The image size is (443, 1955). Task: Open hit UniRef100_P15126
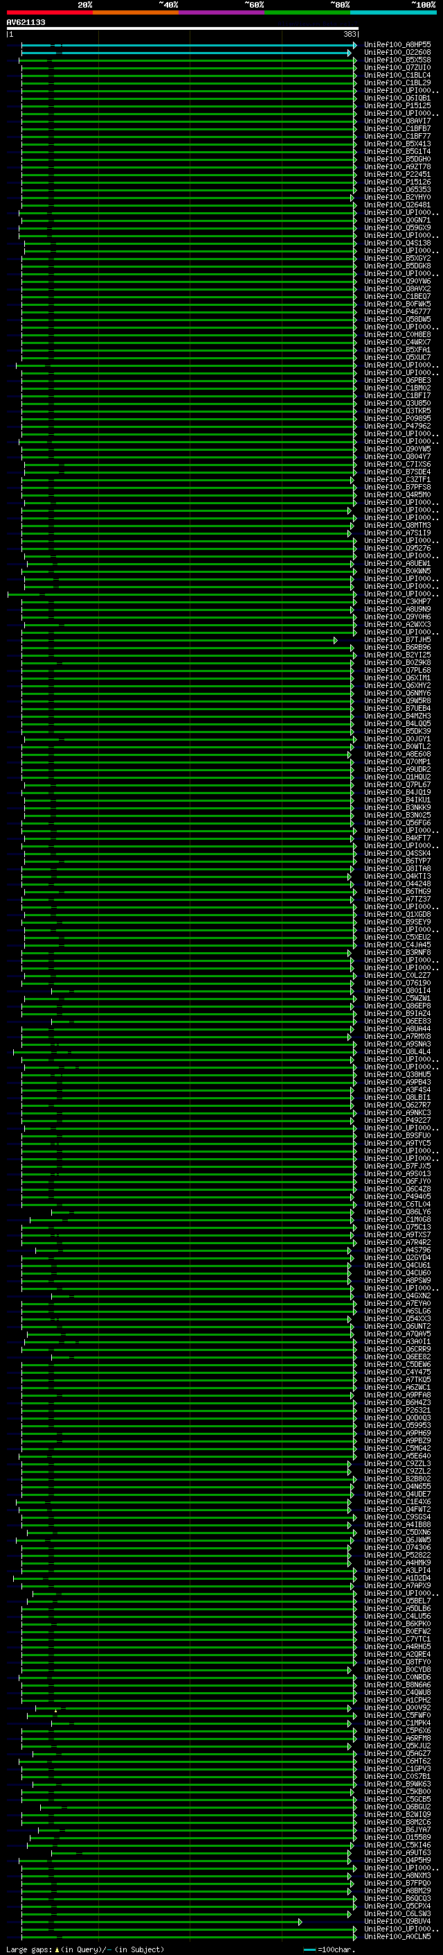397,182
